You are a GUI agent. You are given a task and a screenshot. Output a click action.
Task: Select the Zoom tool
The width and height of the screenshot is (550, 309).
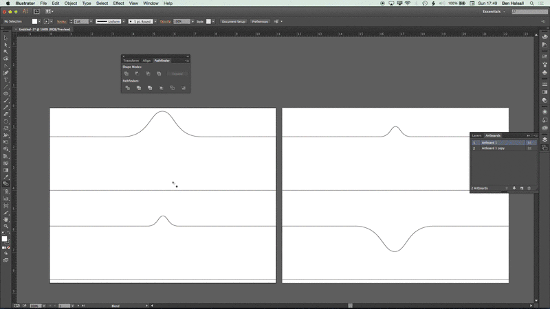click(x=5, y=227)
